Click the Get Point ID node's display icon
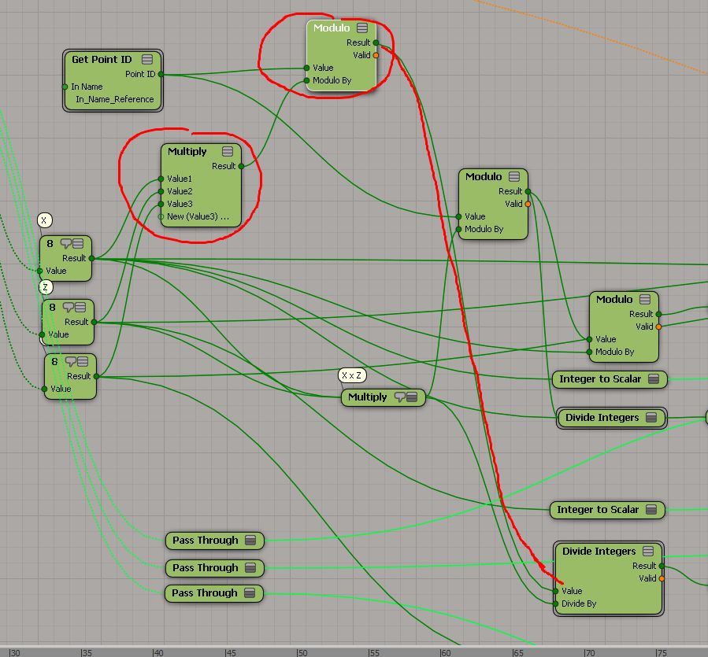Viewport: 708px width, 657px height. [147, 59]
